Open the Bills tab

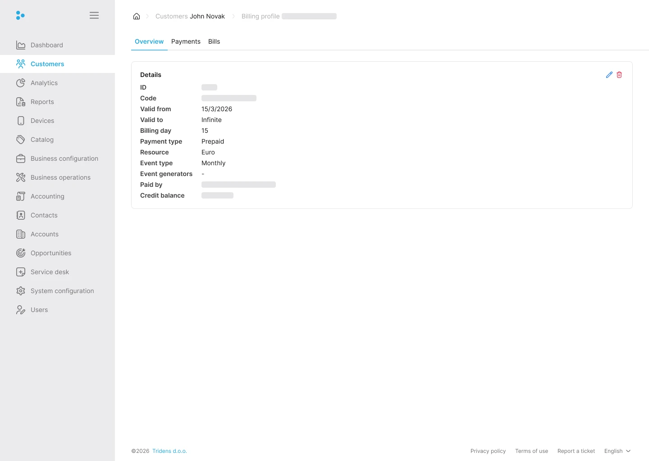[214, 41]
